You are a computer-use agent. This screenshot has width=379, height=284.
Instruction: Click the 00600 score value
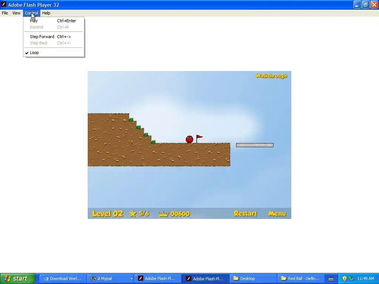pyautogui.click(x=180, y=214)
